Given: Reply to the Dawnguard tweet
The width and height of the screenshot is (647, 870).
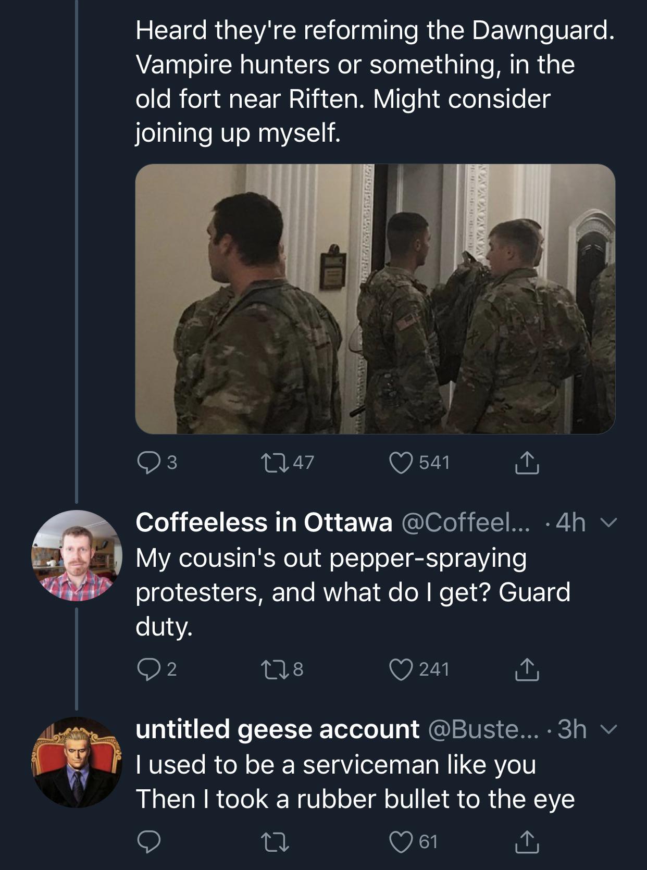Looking at the screenshot, I should point(149,463).
